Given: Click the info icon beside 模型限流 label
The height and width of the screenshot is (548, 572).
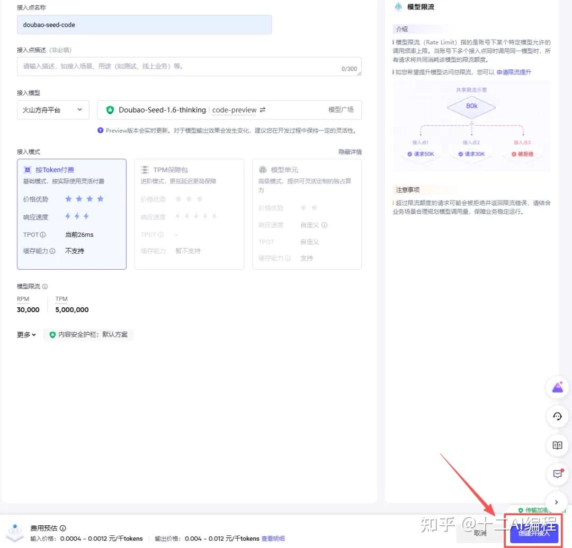Looking at the screenshot, I should click(x=45, y=286).
